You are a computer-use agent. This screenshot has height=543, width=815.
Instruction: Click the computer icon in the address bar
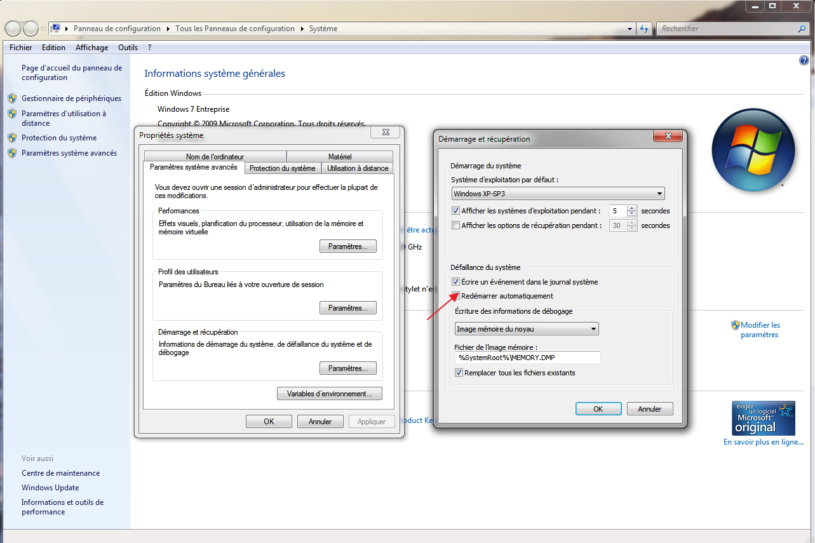pyautogui.click(x=55, y=29)
